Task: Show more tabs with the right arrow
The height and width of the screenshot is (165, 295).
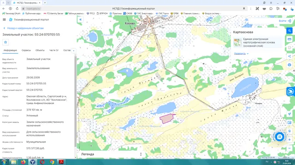Action: point(74,51)
